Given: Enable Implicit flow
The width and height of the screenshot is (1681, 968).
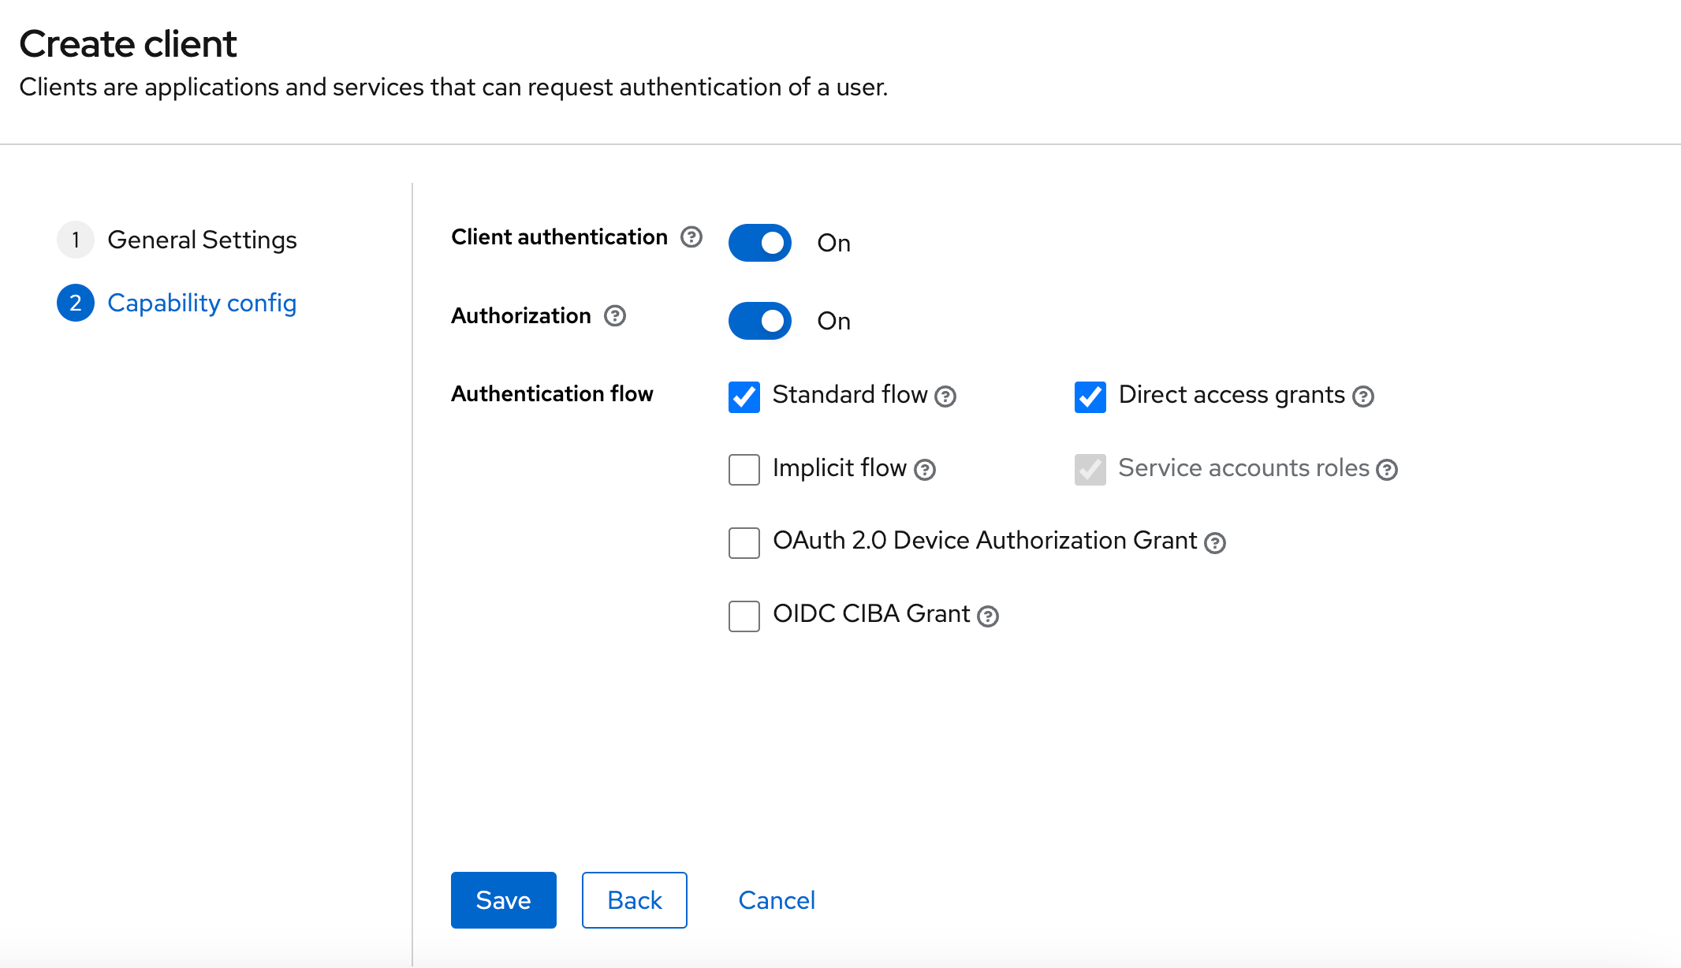Looking at the screenshot, I should click(744, 470).
